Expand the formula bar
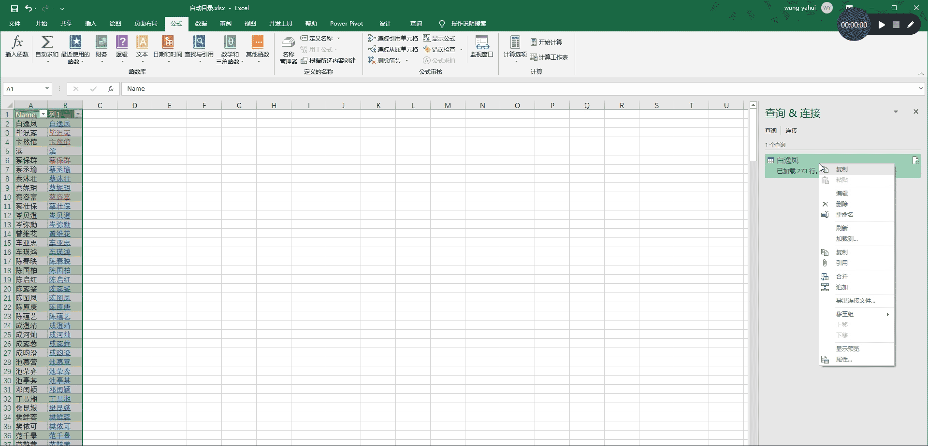Screen dimensions: 928x446 (920, 89)
